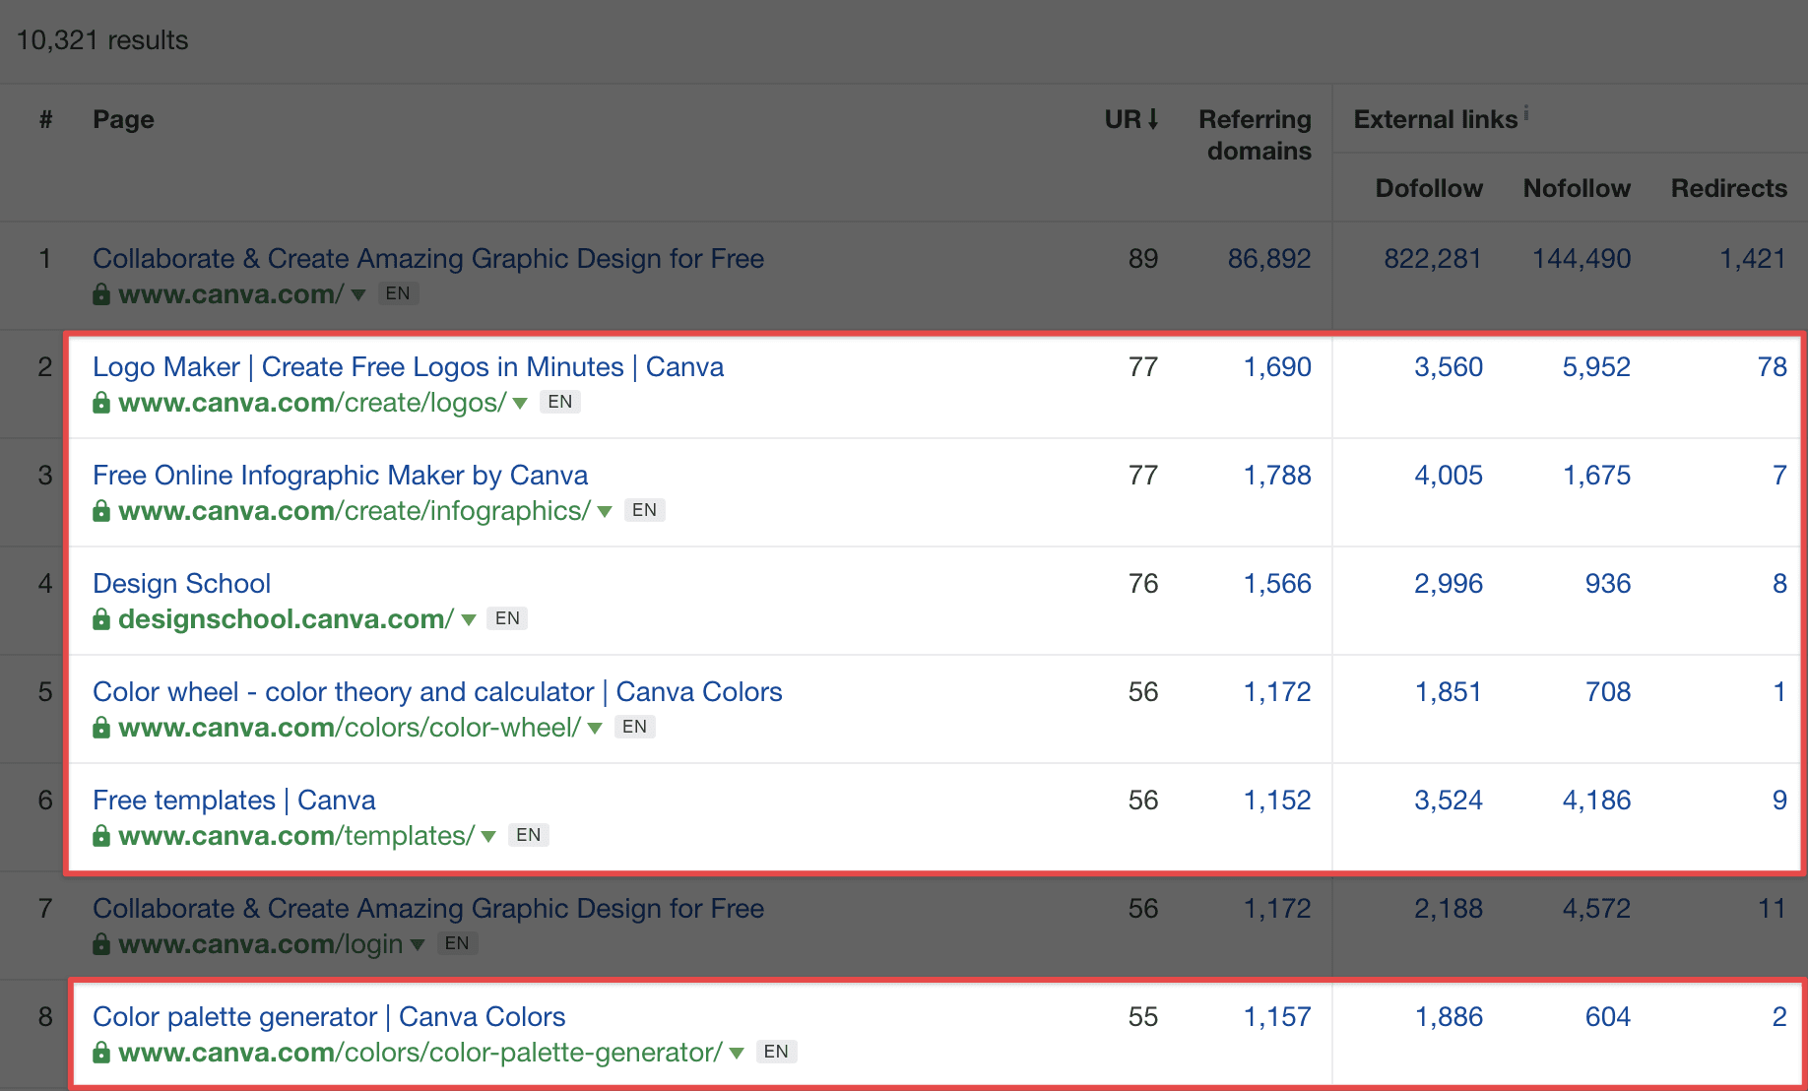Click the lock icon beside www.canva.com/login
1808x1091 pixels.
(100, 944)
